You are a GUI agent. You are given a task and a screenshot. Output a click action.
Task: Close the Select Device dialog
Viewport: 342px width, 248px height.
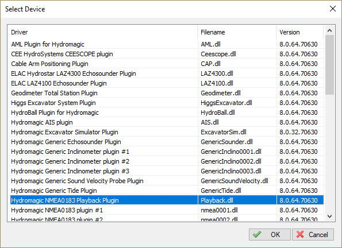(x=333, y=9)
